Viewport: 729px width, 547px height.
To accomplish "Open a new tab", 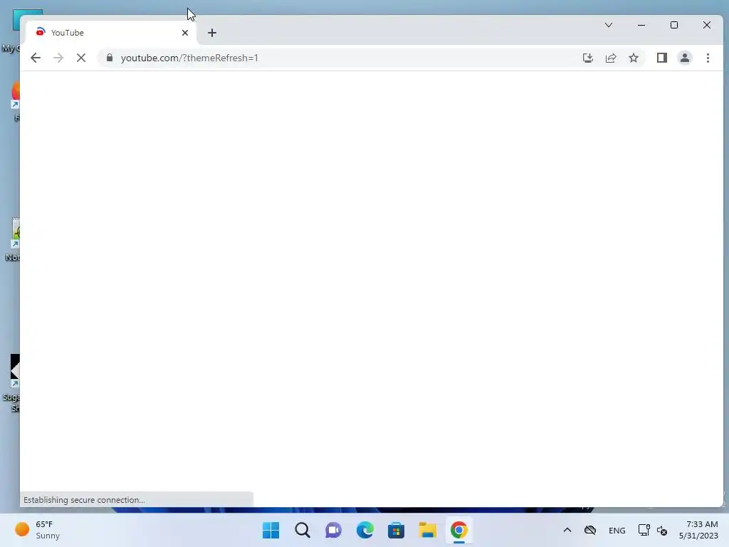I will (x=212, y=33).
